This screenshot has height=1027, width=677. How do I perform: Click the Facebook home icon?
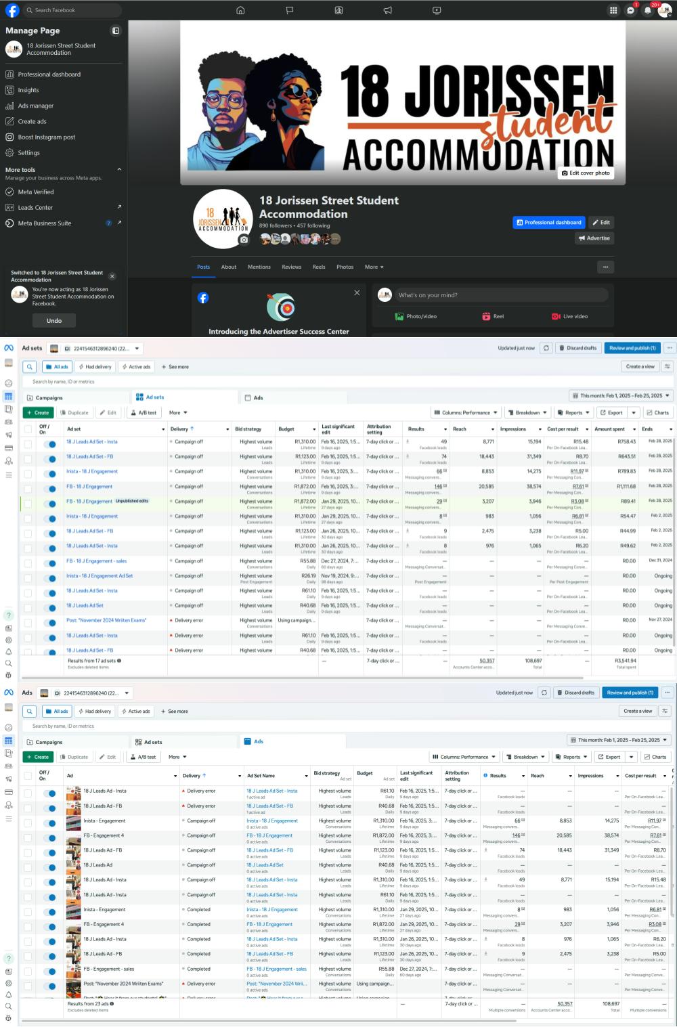pos(240,10)
